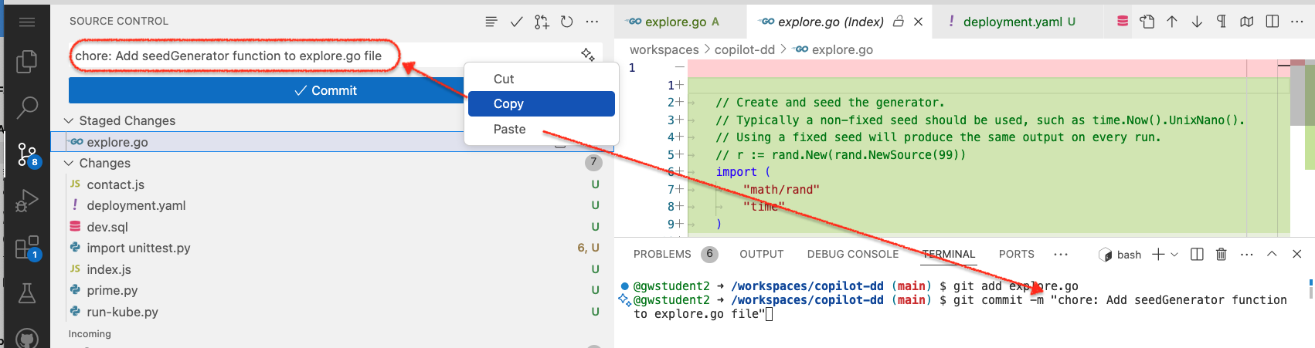Split the terminal pane
The image size is (1315, 348).
coord(1197,254)
